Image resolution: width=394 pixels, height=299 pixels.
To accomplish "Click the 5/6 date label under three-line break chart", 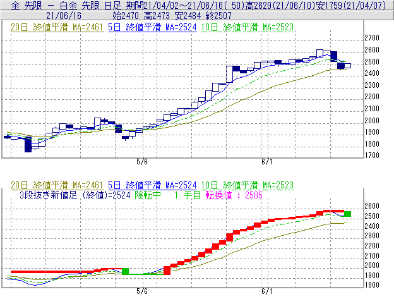I will pos(142,291).
